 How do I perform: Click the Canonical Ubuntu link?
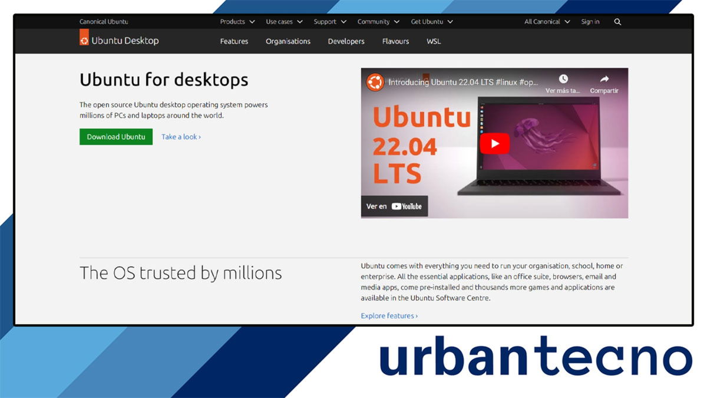pos(104,22)
